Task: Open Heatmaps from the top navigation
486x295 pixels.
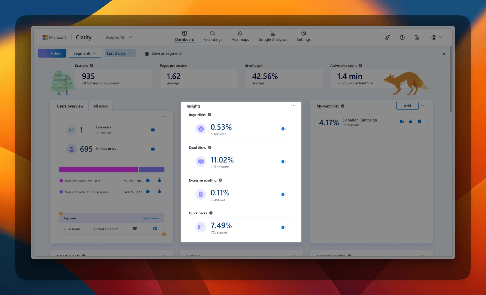Action: [x=240, y=37]
